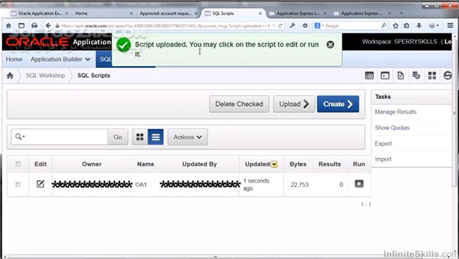459x259 pixels.
Task: Click the Create button
Action: 338,104
